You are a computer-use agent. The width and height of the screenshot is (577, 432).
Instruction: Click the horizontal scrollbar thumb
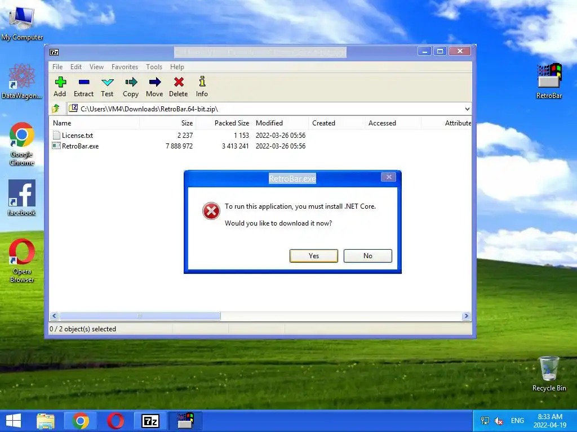coord(140,316)
